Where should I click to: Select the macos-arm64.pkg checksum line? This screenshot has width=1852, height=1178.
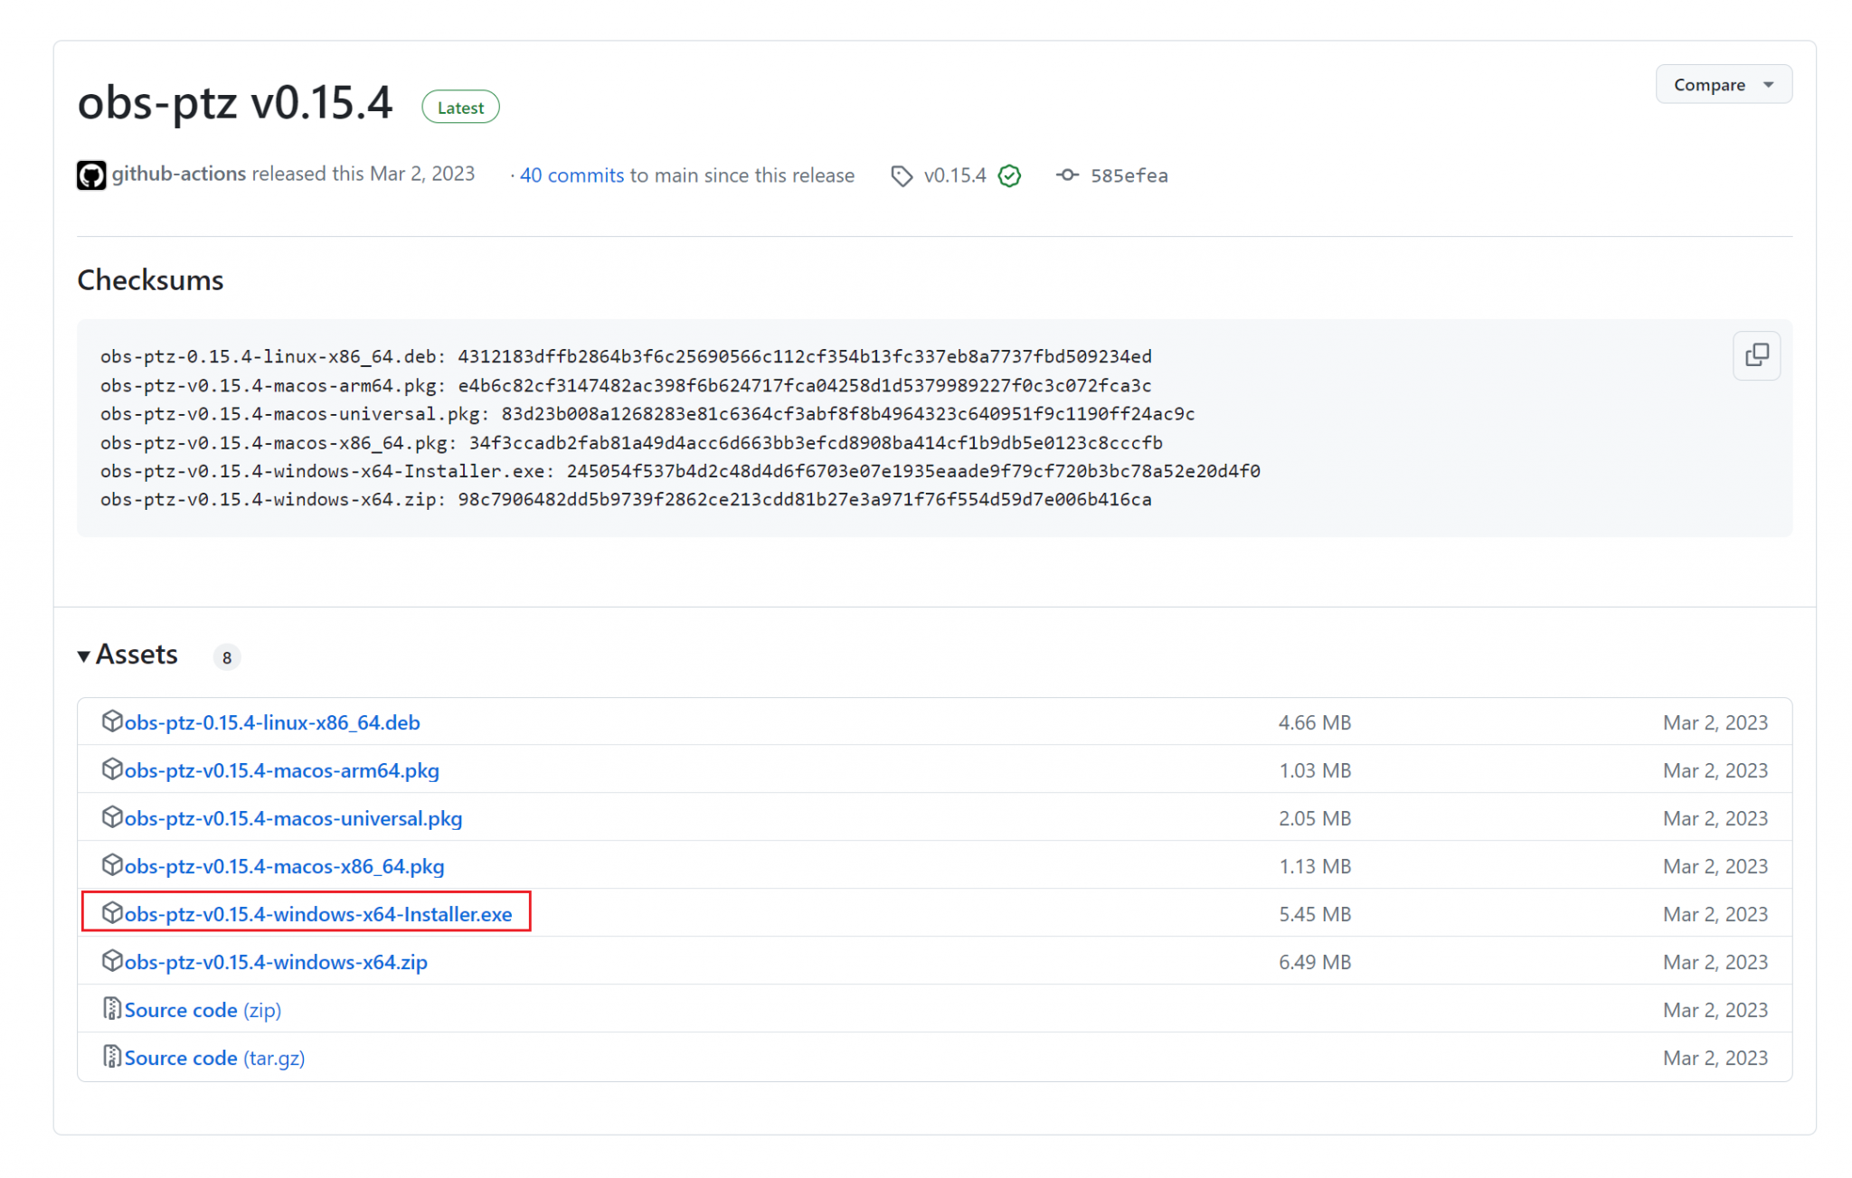click(626, 385)
